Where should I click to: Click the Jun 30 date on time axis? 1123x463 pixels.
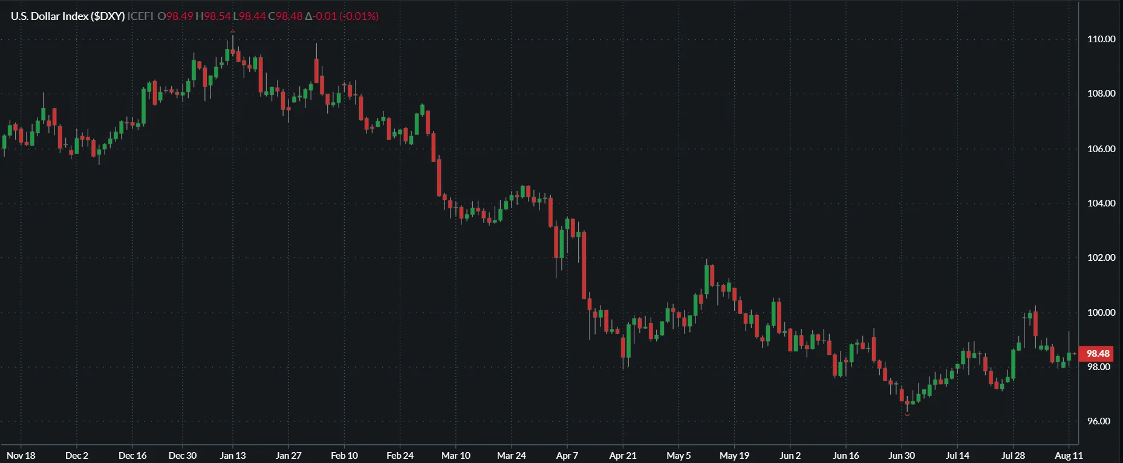(901, 456)
